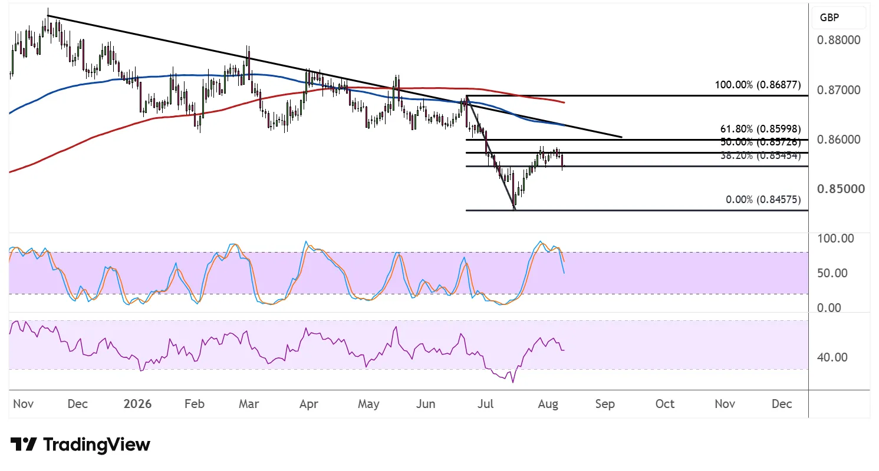This screenshot has width=879, height=471.
Task: Click the 0.86000 price axis label
Action: pyautogui.click(x=840, y=140)
